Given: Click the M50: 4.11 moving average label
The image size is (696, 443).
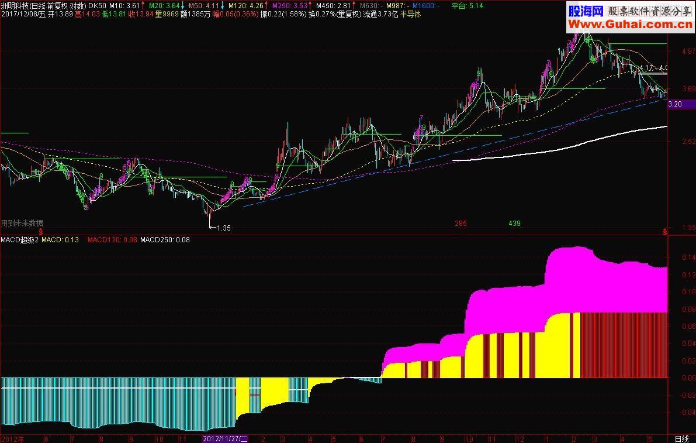Looking at the screenshot, I should 204,6.
